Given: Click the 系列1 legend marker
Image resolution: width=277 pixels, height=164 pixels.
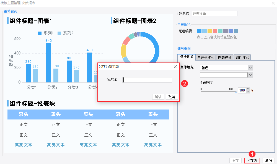Looking at the screenshot, I should 40,33.
